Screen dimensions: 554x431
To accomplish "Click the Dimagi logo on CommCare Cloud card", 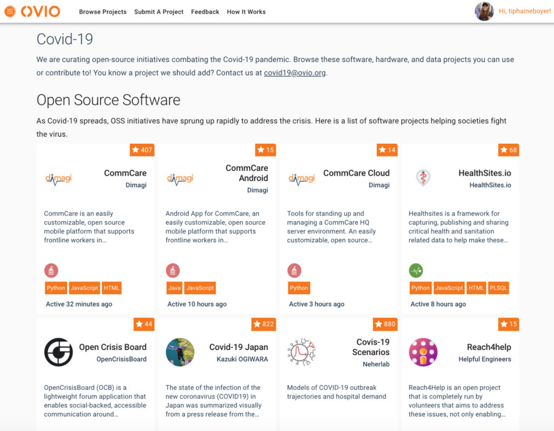I will [302, 179].
